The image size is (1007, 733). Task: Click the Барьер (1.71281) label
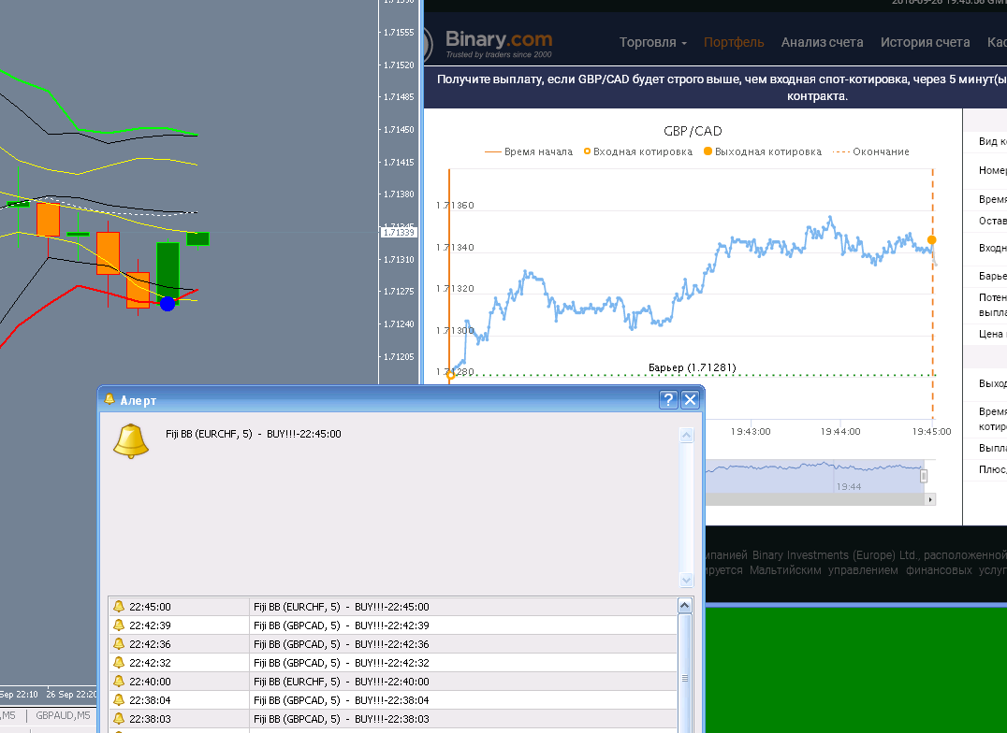(x=693, y=367)
